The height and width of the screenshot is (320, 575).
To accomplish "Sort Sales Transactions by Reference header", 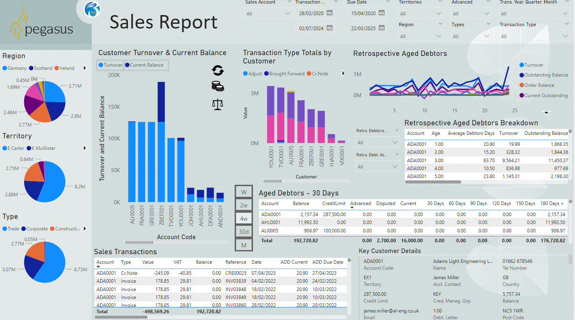I will (x=236, y=262).
